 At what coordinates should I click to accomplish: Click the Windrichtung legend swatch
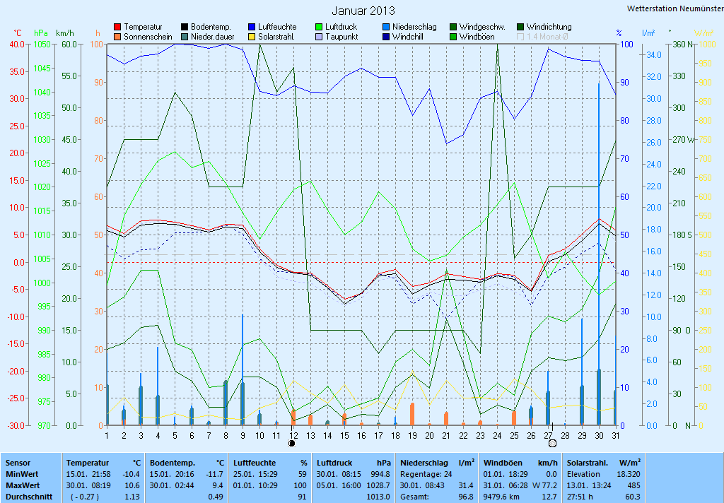pos(520,28)
